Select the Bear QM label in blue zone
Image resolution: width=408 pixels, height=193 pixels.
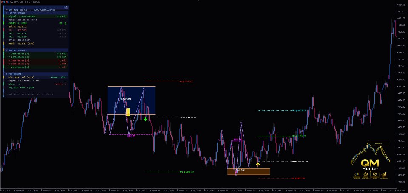[126, 99]
